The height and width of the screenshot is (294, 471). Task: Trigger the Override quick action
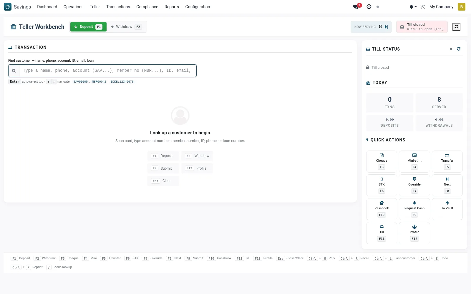pyautogui.click(x=414, y=185)
